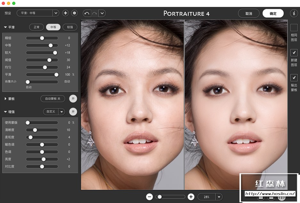Image resolution: width=300 pixels, height=203 pixels.
Task: Click the 确定 confirm button
Action: coord(273,13)
